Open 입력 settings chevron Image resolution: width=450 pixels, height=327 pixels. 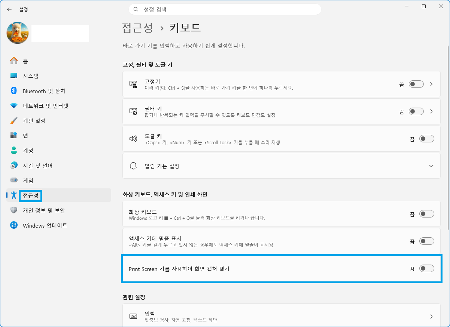pyautogui.click(x=431, y=317)
